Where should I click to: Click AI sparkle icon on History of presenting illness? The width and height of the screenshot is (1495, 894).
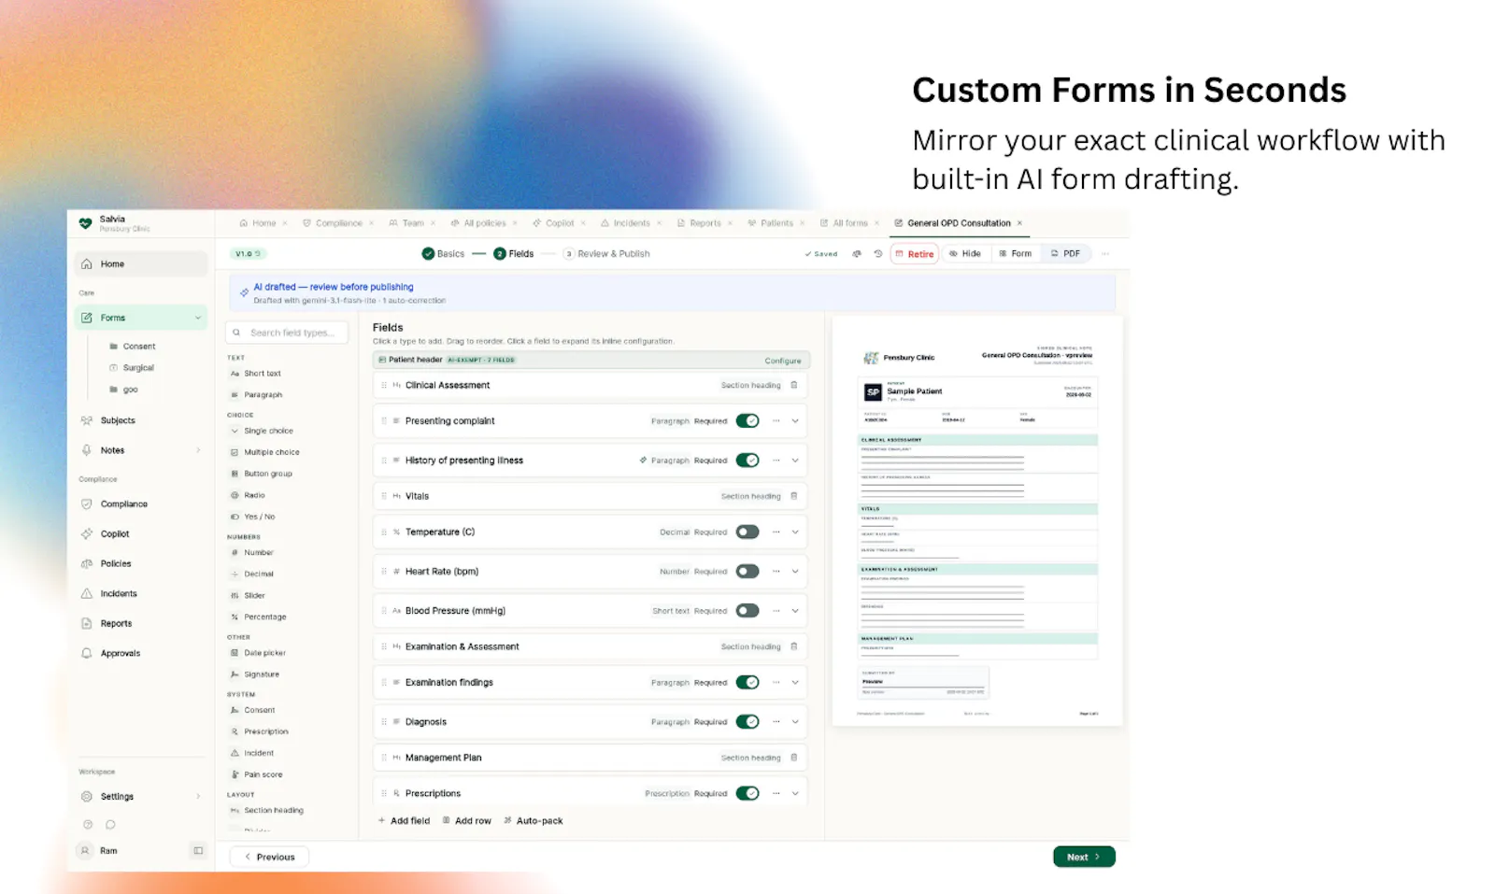pos(643,461)
